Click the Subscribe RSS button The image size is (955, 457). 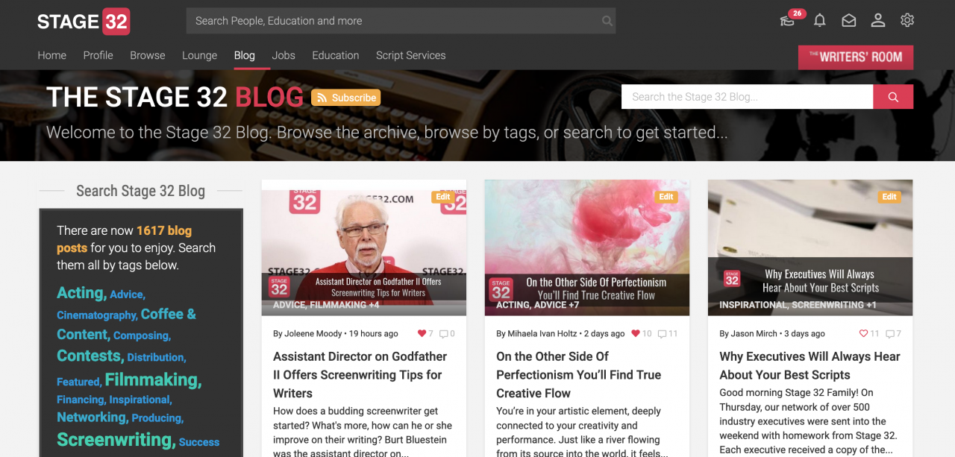345,98
